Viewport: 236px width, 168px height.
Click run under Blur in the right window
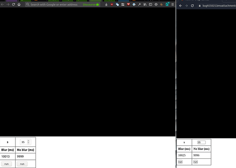[180, 162]
